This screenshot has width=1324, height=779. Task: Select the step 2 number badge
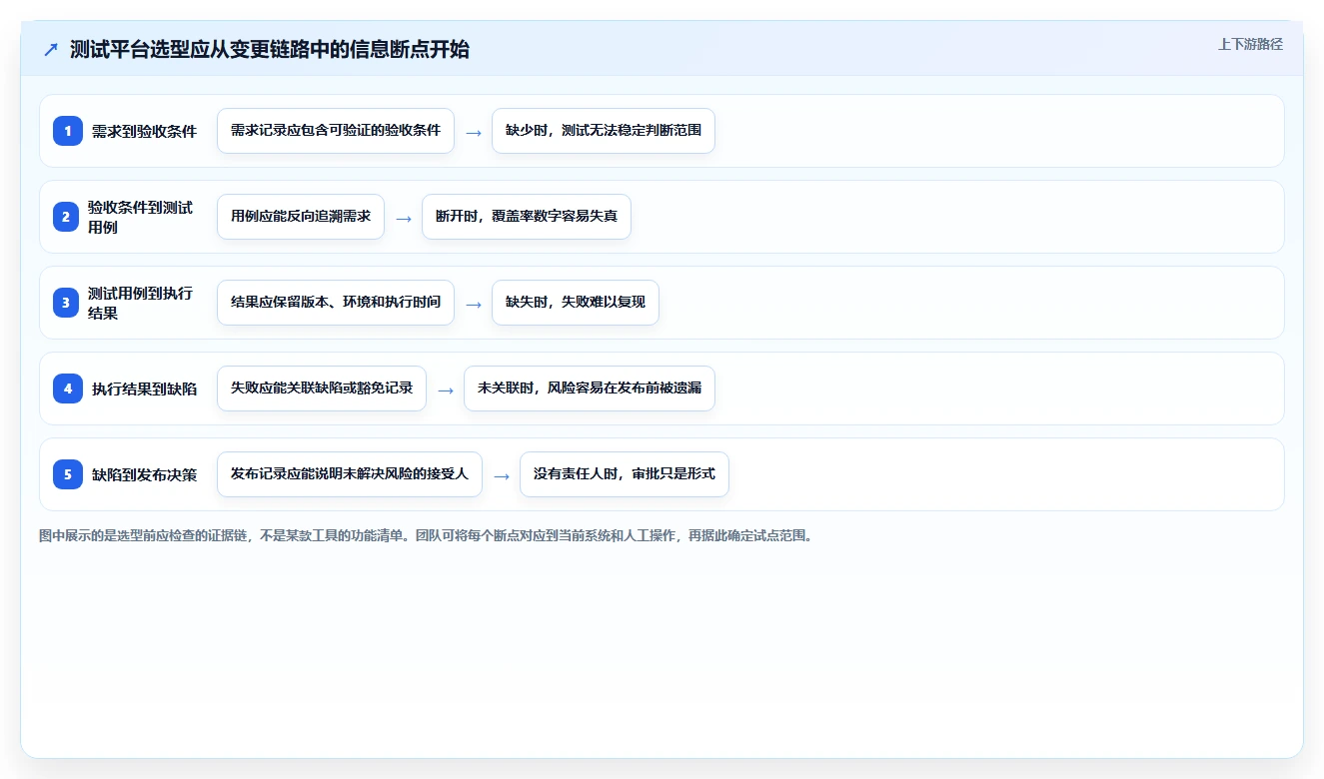pyautogui.click(x=68, y=217)
